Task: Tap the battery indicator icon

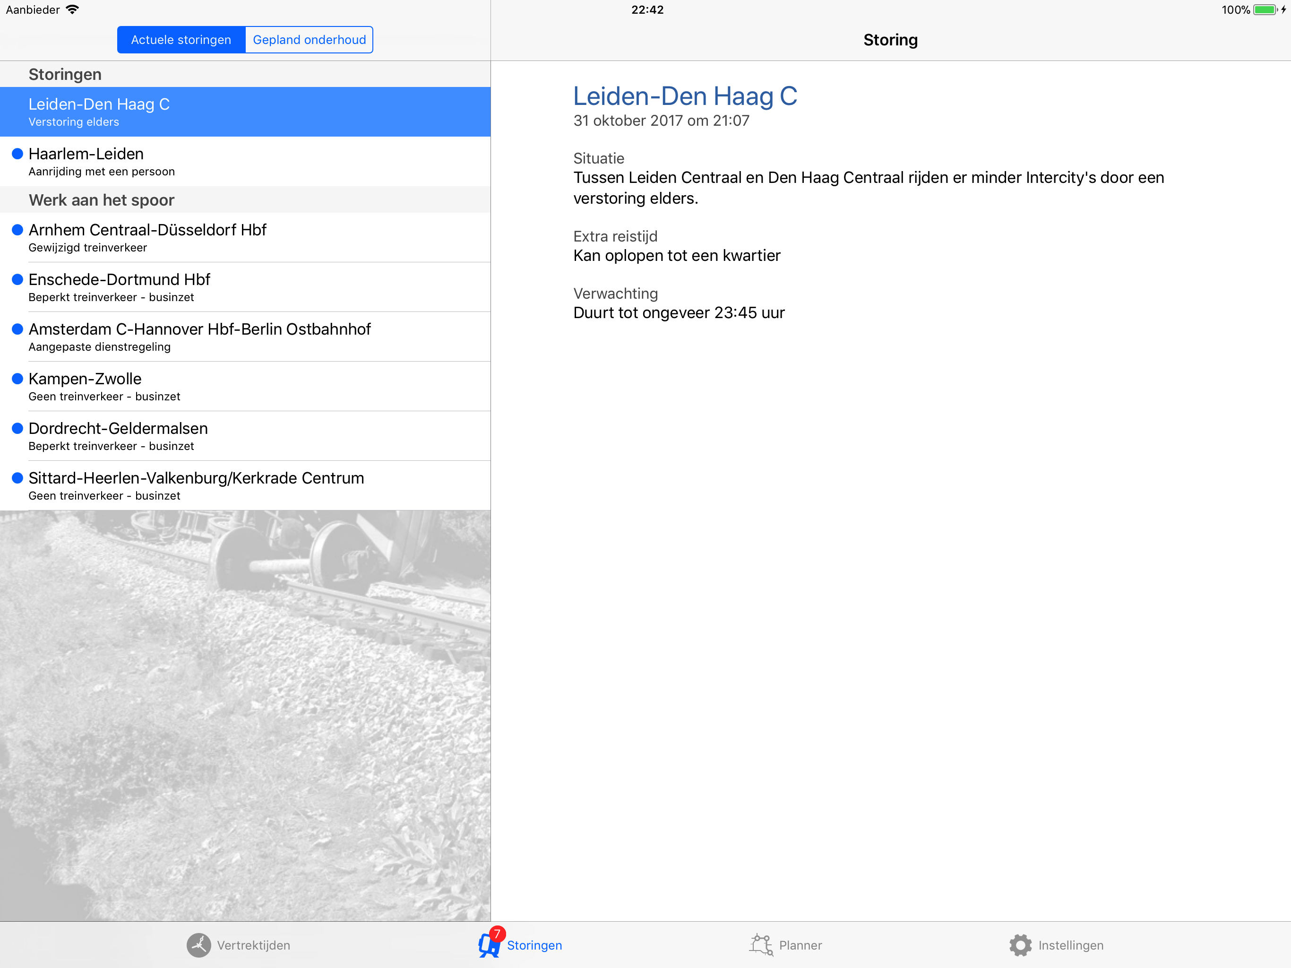Action: pyautogui.click(x=1264, y=9)
